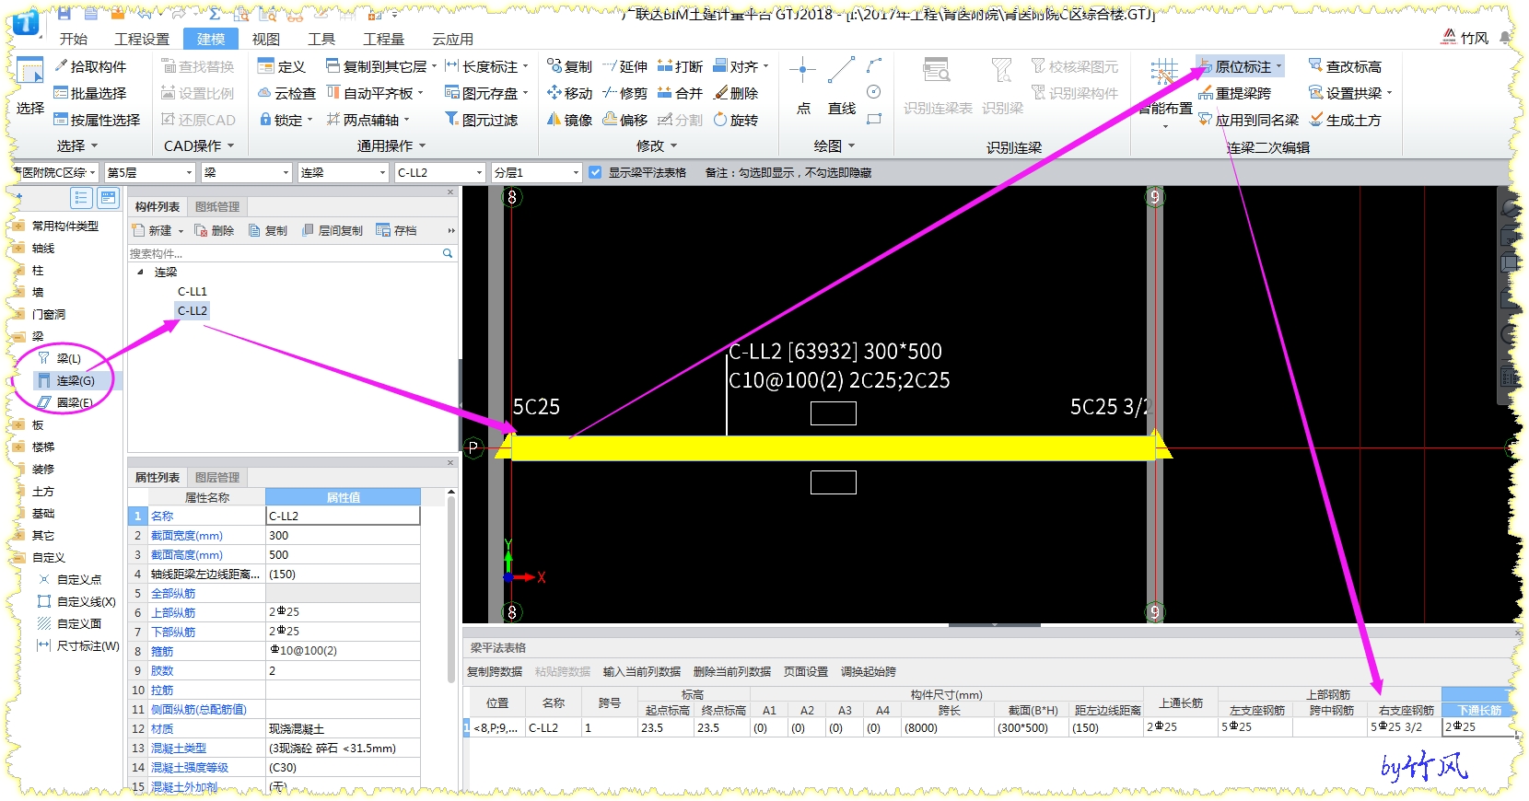
Task: Open the 视图 ribbon tab
Action: click(266, 39)
